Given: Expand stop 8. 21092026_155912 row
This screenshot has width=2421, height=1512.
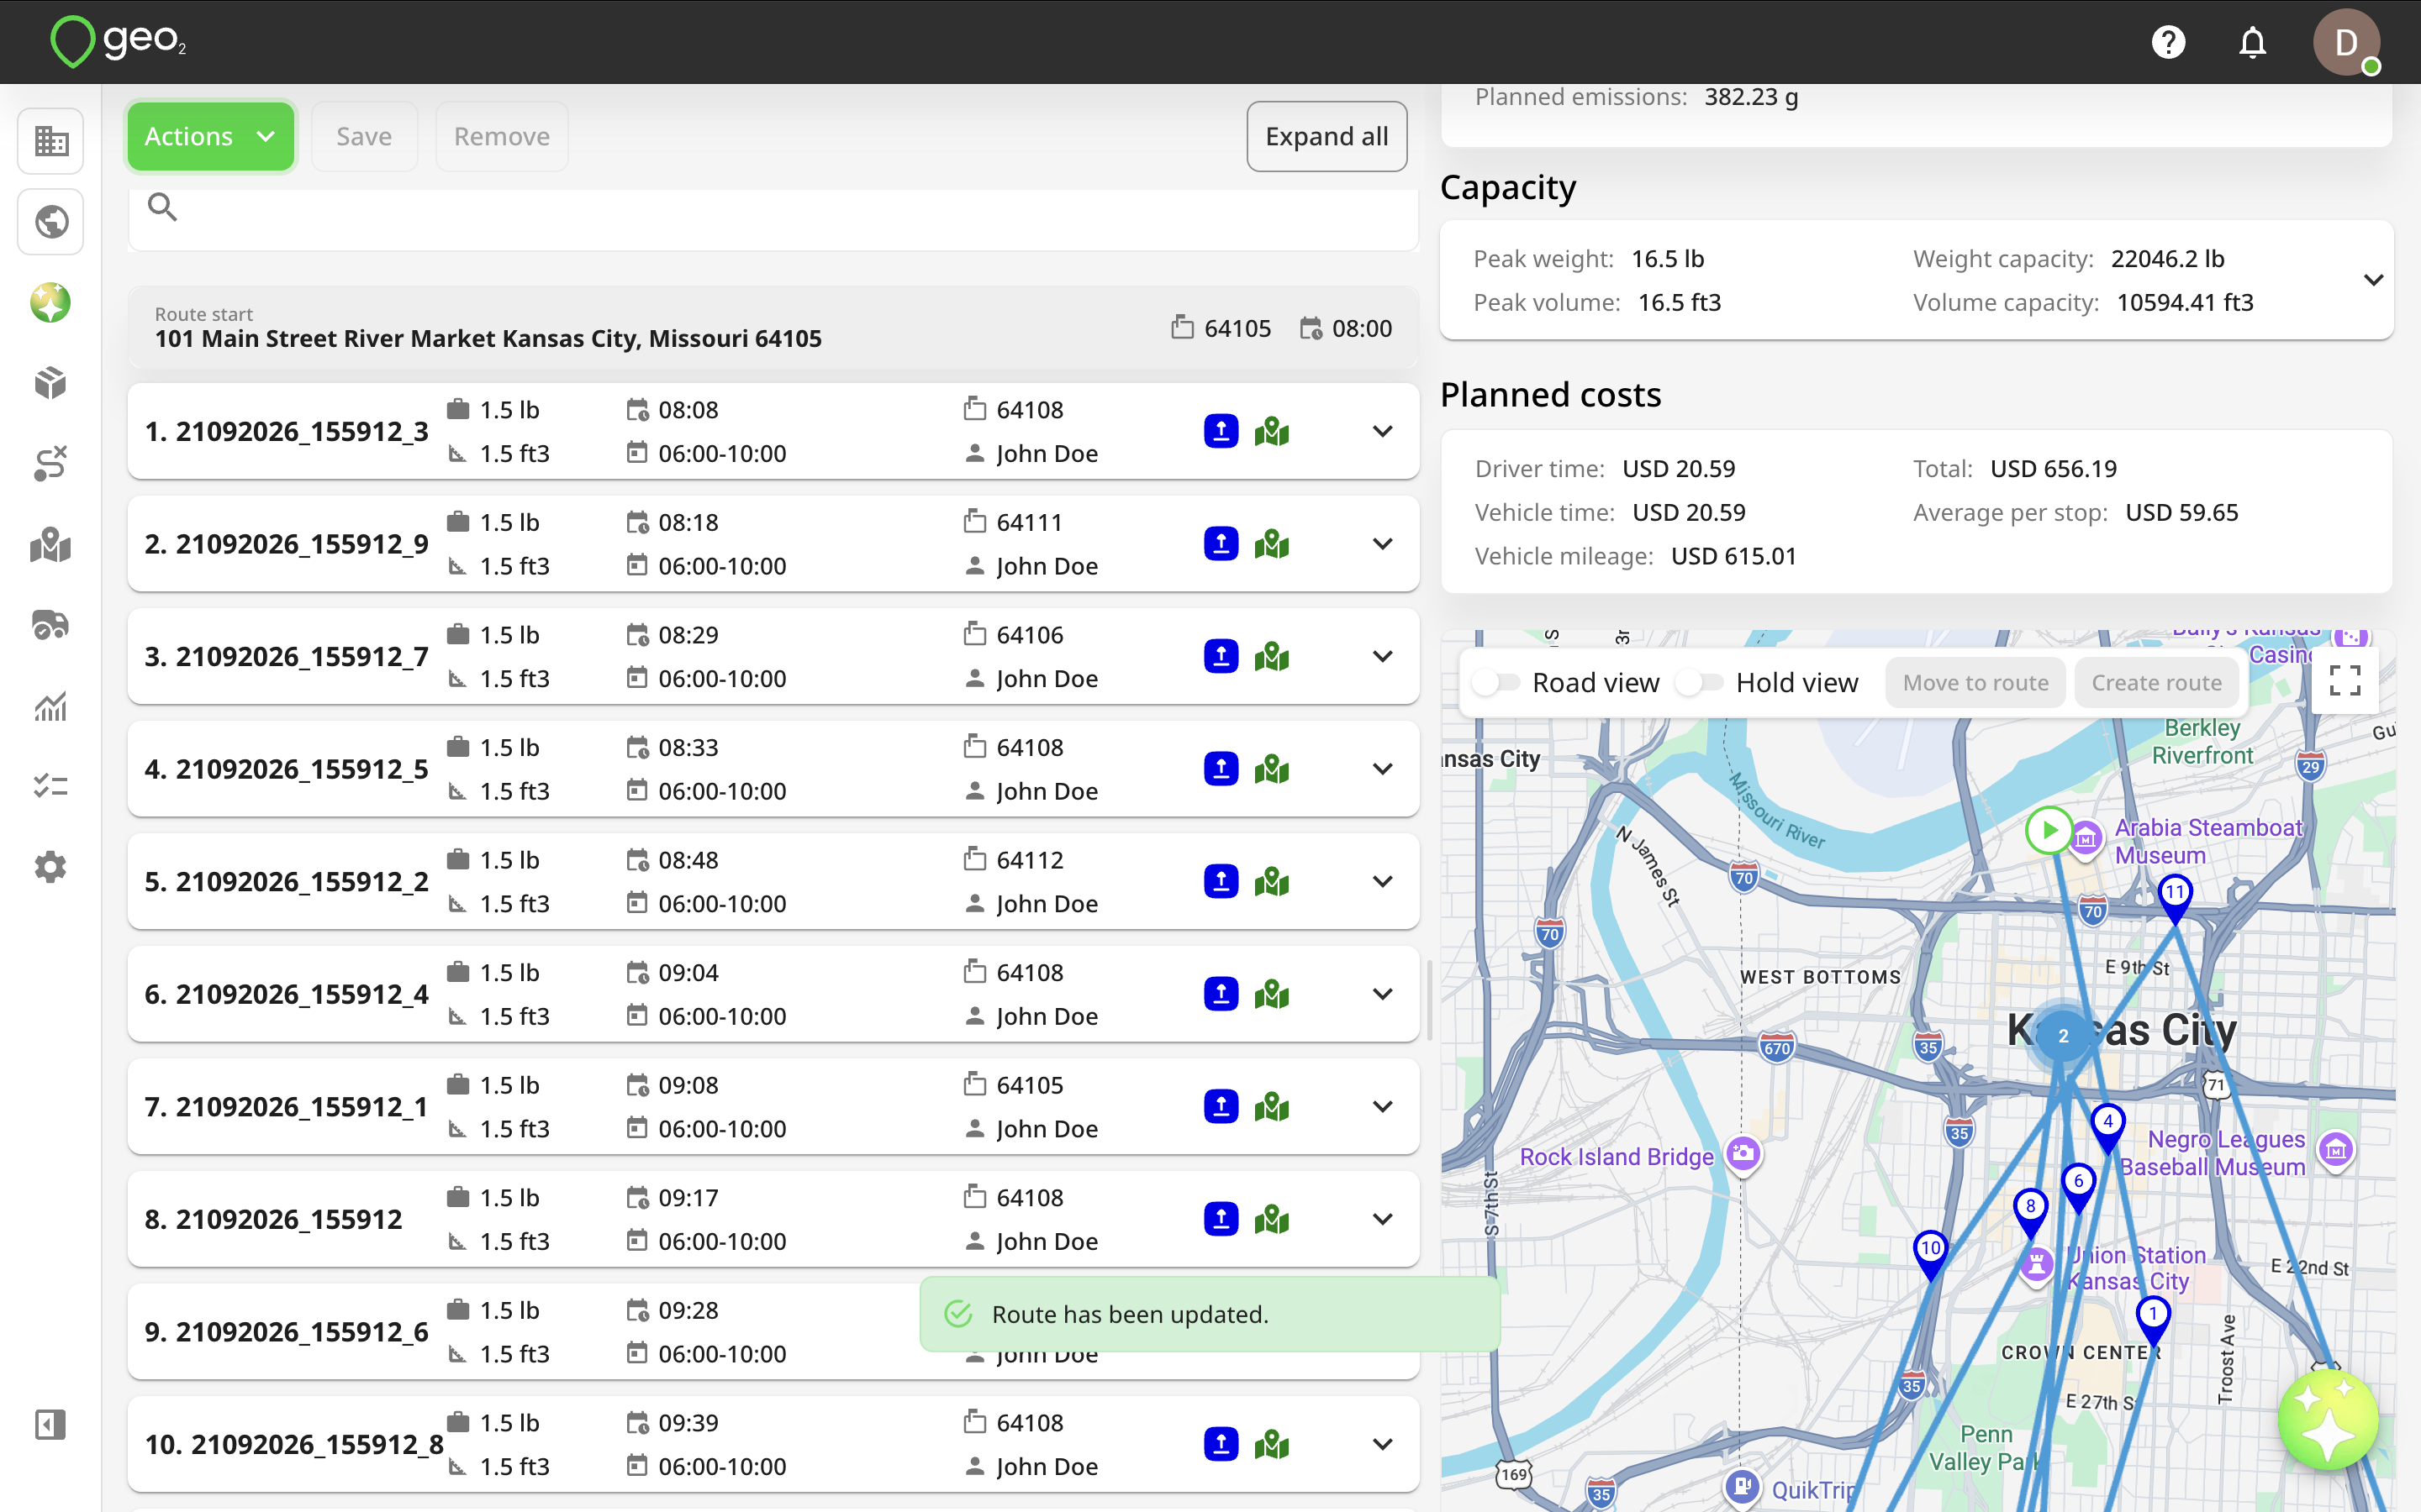Looking at the screenshot, I should click(x=1383, y=1219).
